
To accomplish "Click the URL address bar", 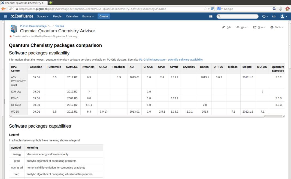I will point(111,9).
